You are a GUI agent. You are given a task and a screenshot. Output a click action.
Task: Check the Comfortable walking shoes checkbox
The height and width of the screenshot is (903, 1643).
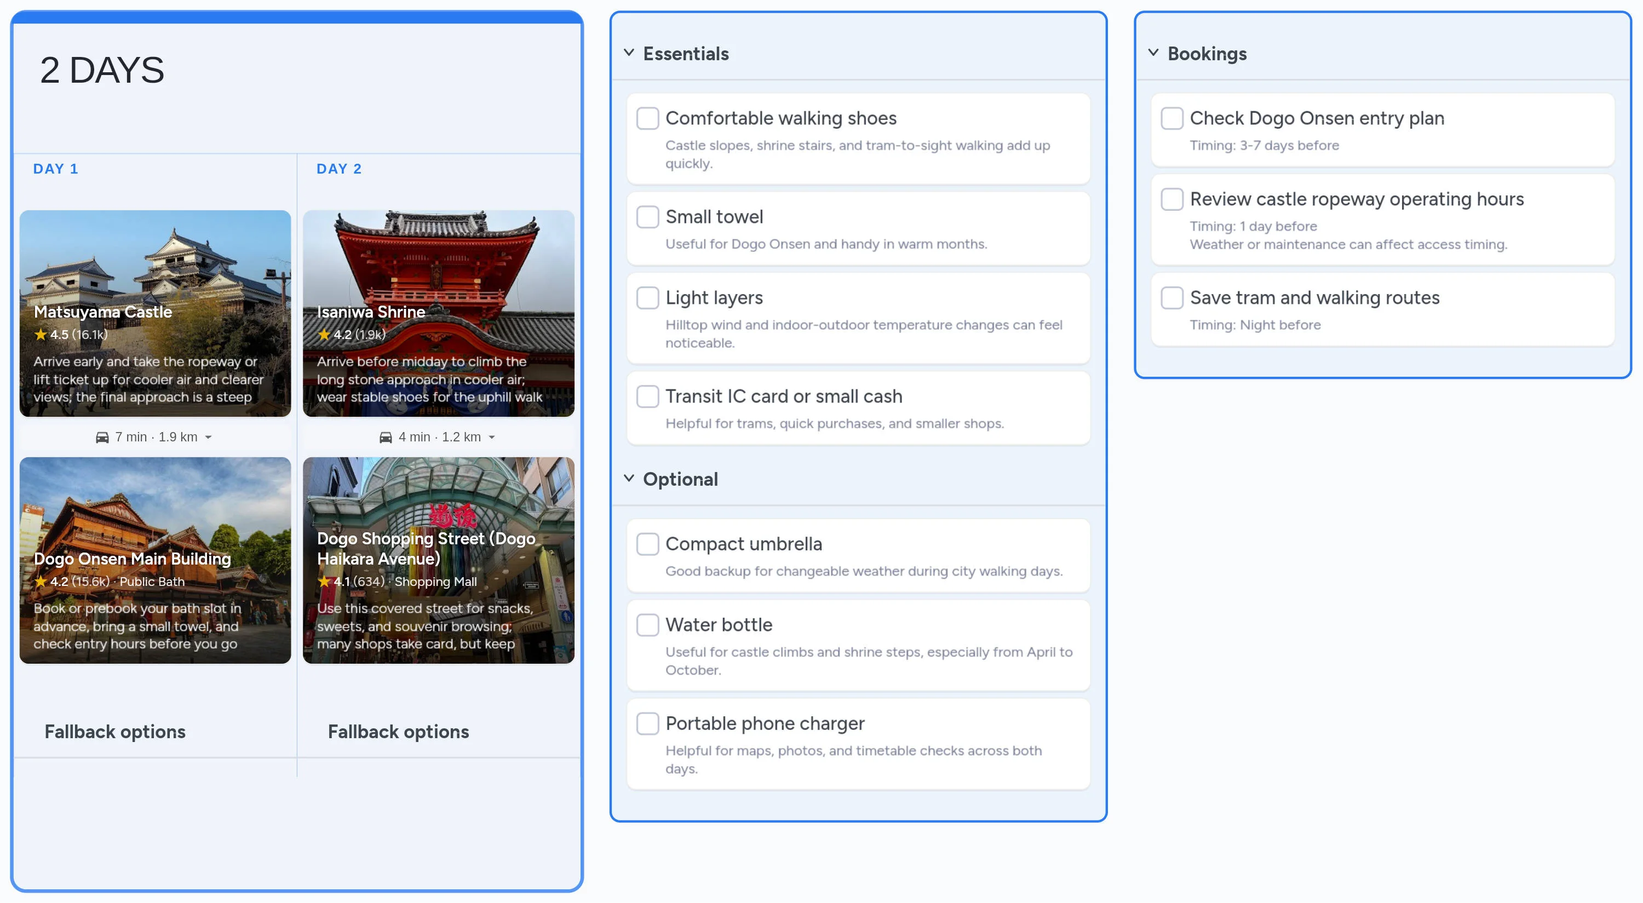[647, 118]
